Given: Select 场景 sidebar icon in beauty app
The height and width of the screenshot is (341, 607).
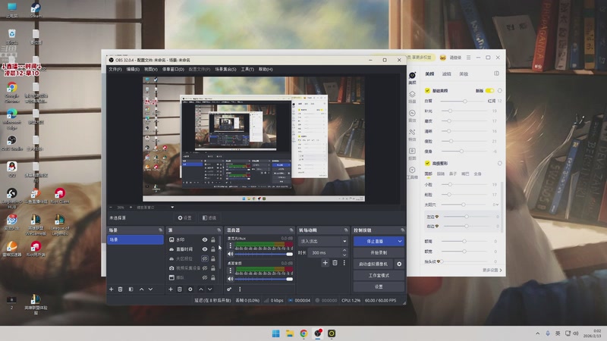Looking at the screenshot, I should click(x=412, y=97).
